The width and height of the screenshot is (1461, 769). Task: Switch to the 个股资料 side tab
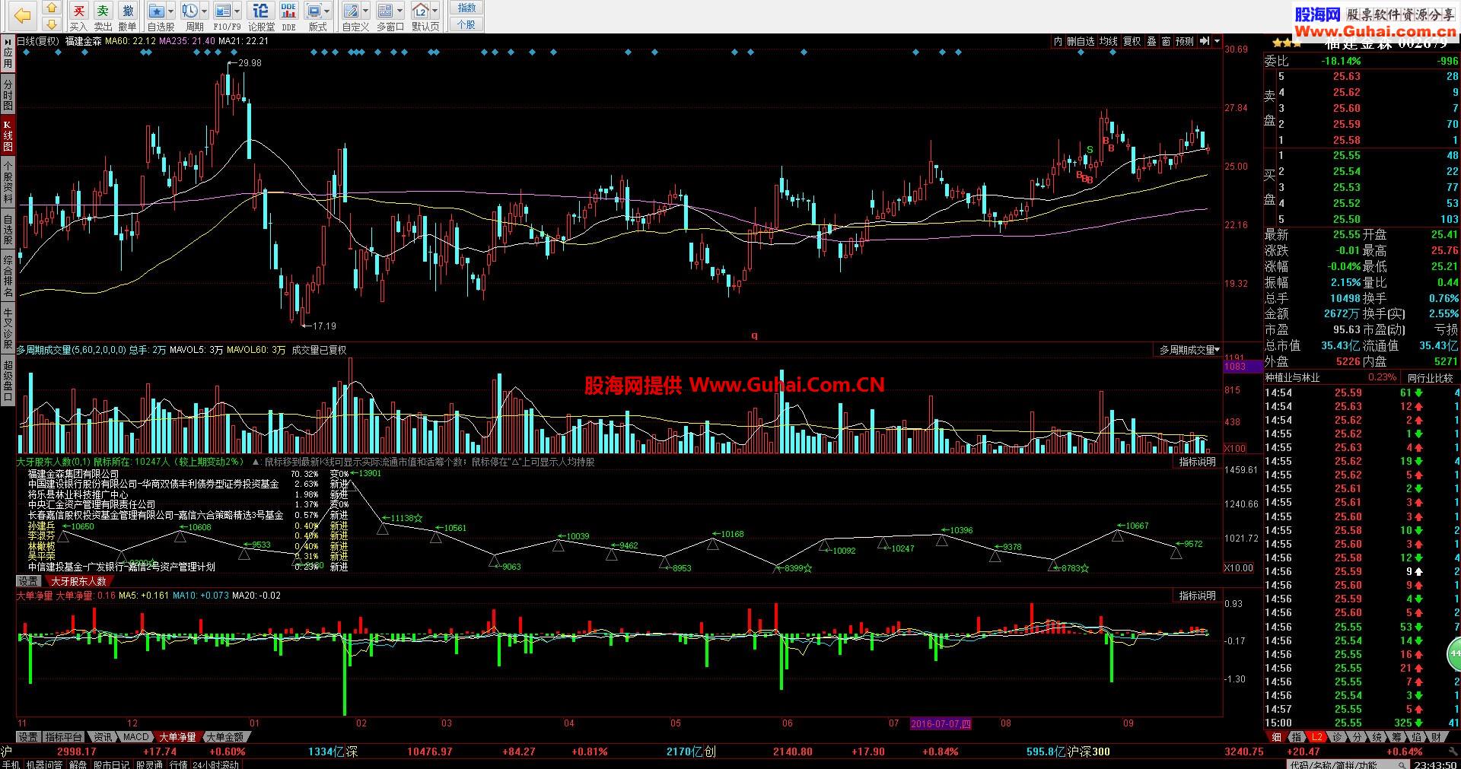click(x=8, y=181)
